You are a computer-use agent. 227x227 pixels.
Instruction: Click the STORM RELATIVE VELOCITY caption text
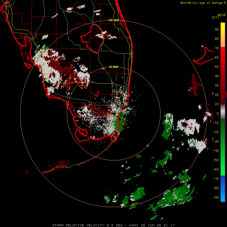78,225
